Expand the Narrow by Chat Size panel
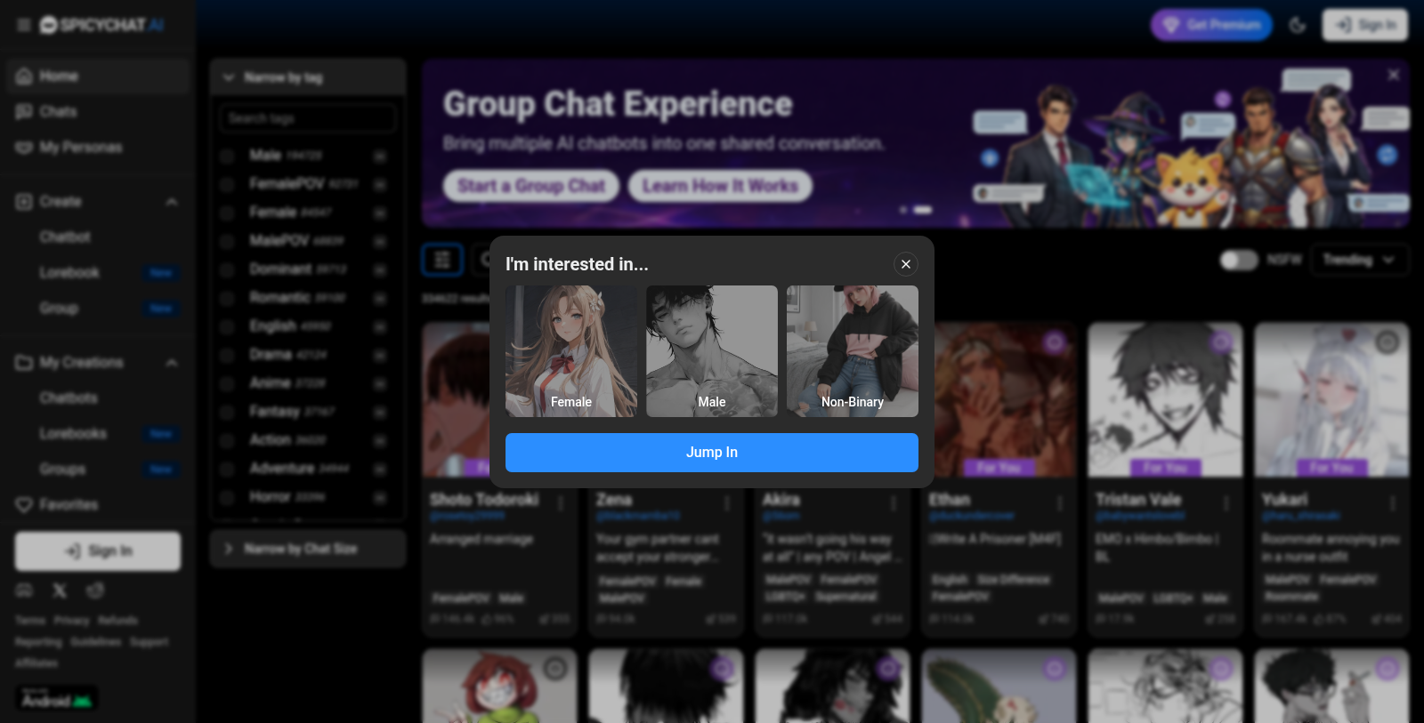The width and height of the screenshot is (1424, 723). [308, 549]
